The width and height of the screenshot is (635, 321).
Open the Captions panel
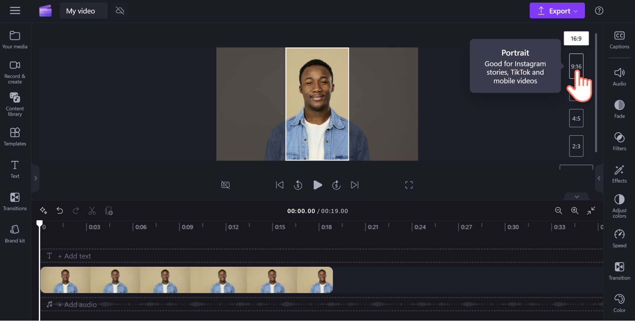pyautogui.click(x=620, y=40)
